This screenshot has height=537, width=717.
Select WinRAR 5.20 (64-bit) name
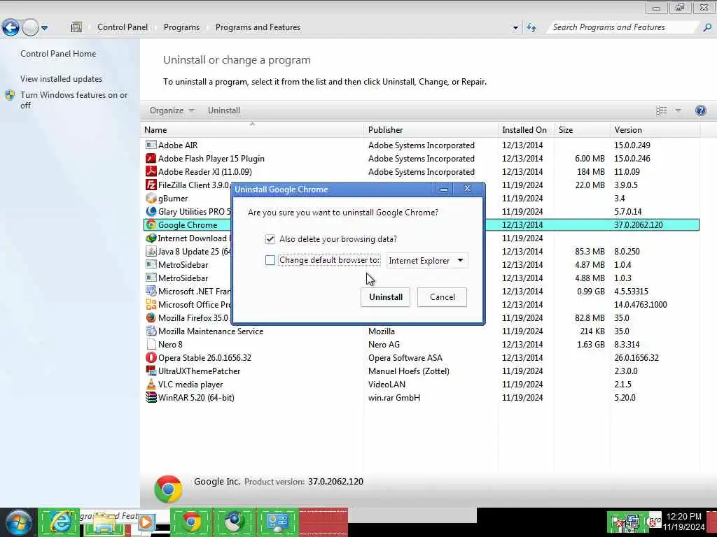(196, 397)
